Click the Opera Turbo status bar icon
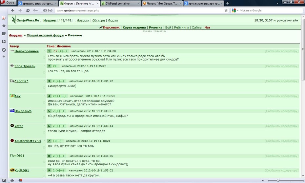 coord(20,180)
